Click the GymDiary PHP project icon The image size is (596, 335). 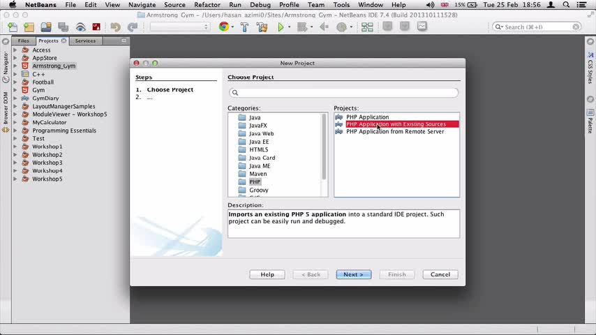[25, 98]
